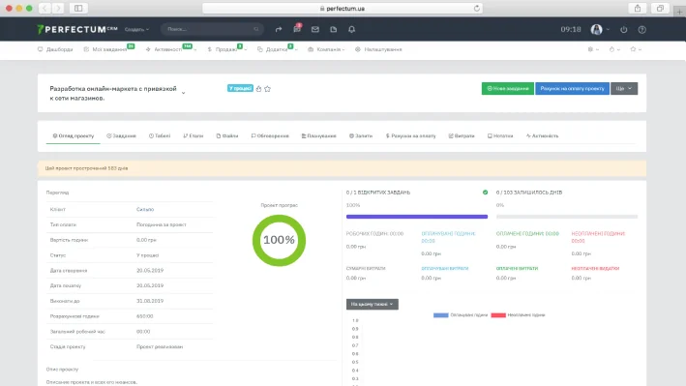Toggle the green checkmark beside open tasks
This screenshot has height=386, width=686.
485,193
